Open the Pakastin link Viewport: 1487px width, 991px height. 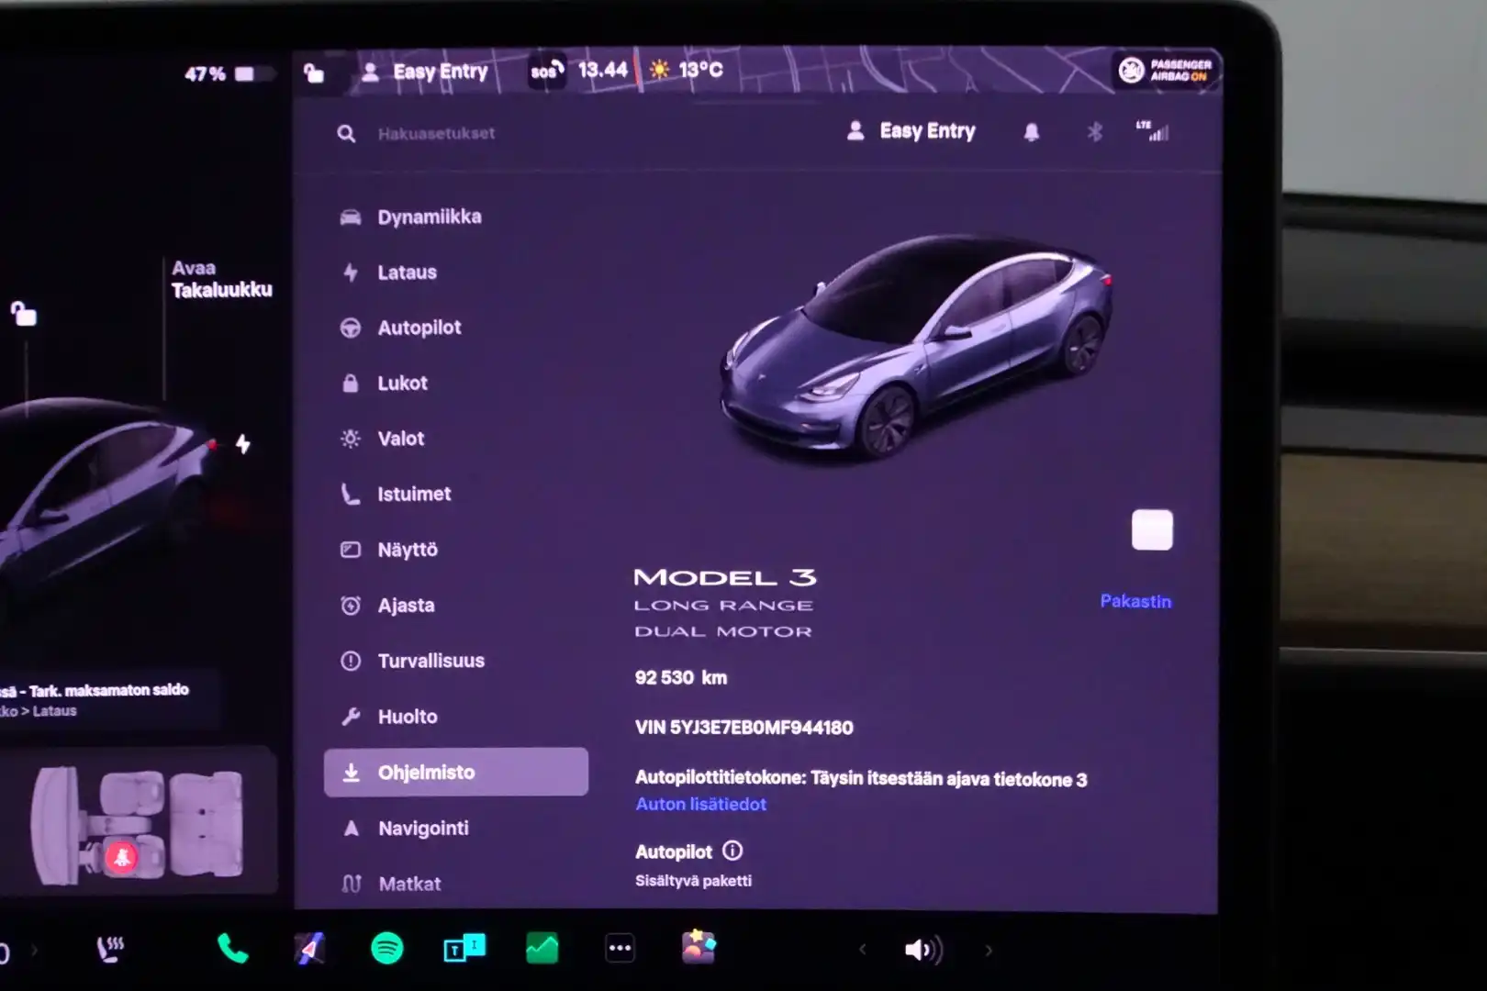click(x=1135, y=602)
